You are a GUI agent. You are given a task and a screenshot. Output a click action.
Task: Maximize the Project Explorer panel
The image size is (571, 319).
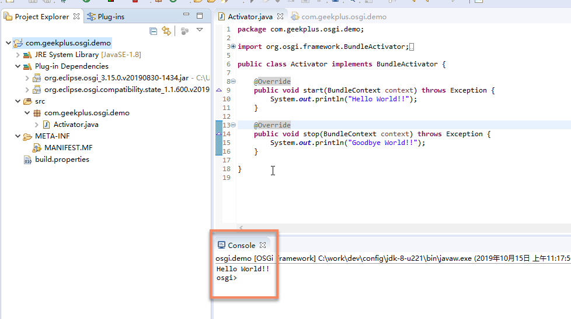click(200, 16)
